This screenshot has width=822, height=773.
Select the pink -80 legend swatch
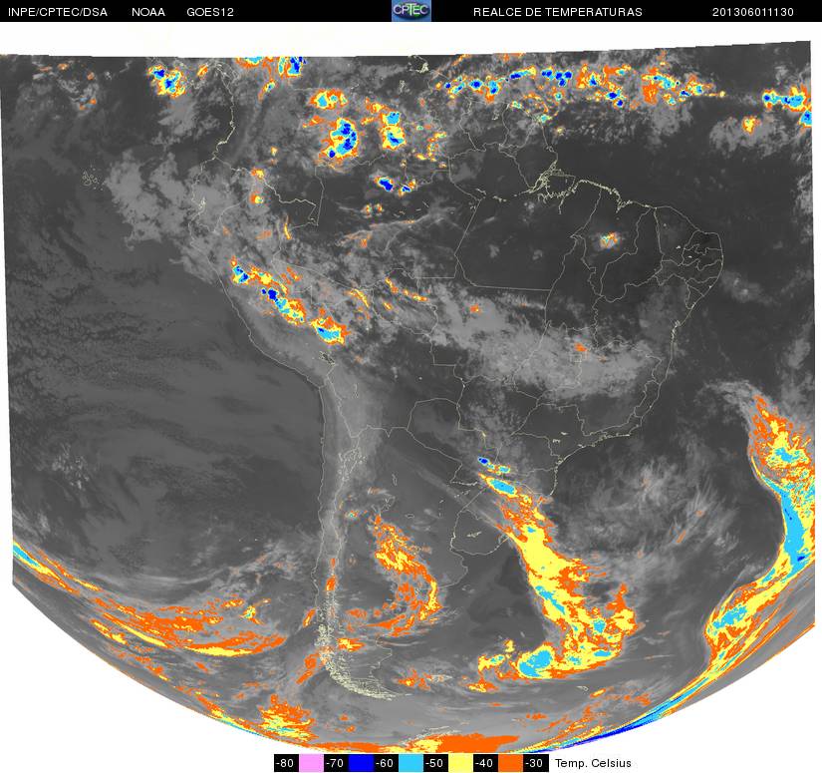tap(311, 763)
